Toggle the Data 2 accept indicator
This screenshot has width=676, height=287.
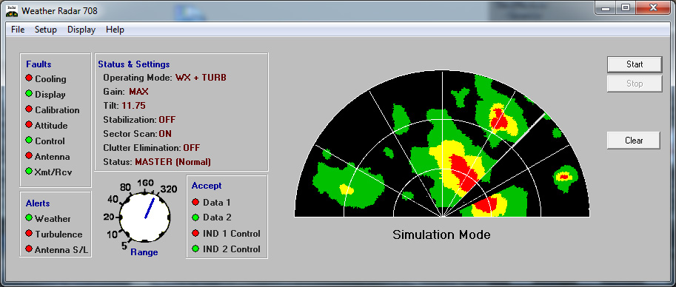(x=195, y=217)
